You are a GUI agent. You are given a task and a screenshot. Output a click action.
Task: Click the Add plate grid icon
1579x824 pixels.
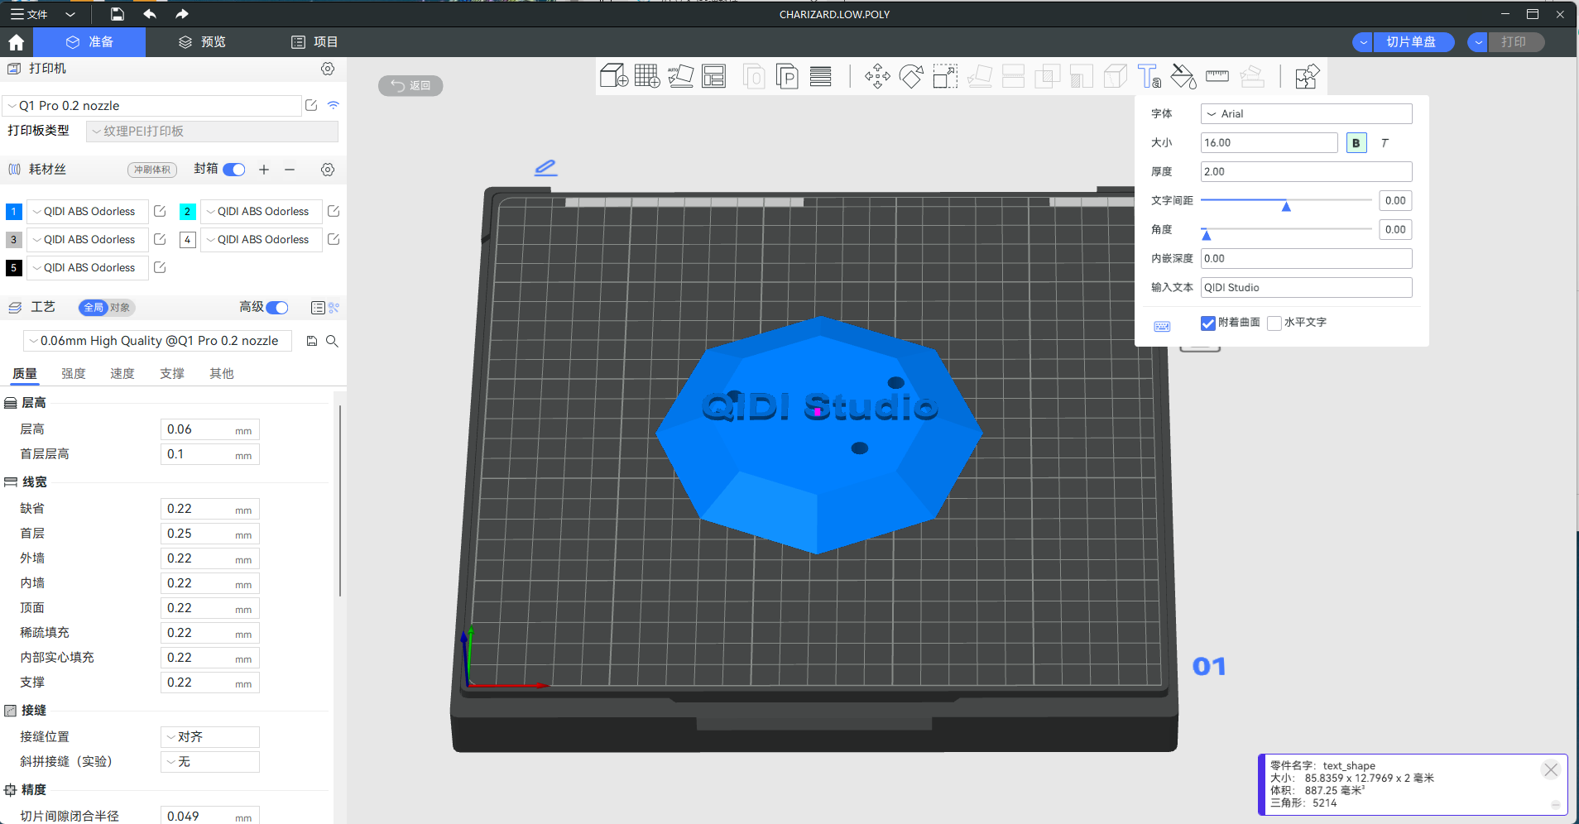(x=647, y=77)
